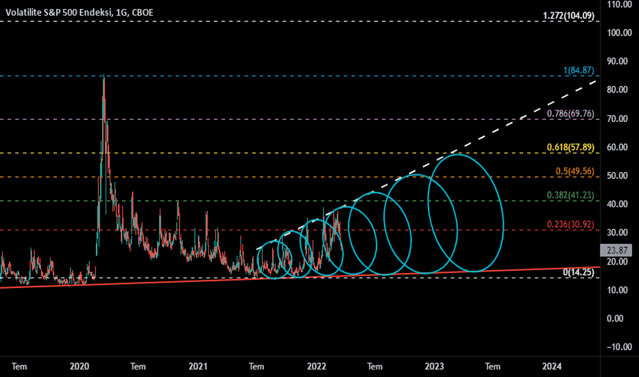
Task: Click the 110.00 price axis value
Action: [x=618, y=5]
